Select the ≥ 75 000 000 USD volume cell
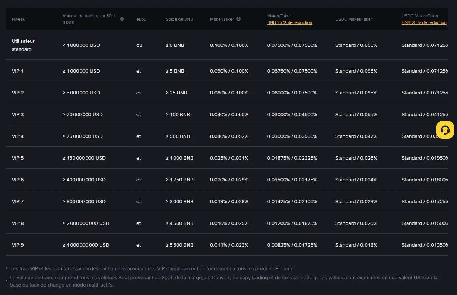 click(83, 136)
